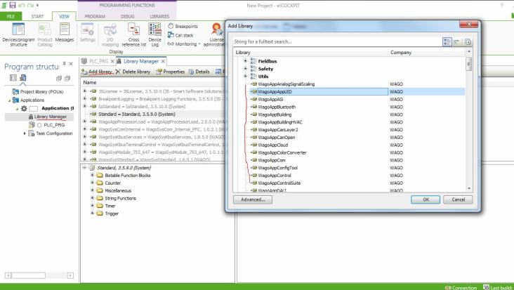Expand the Safety category
The height and width of the screenshot is (290, 514).
pyautogui.click(x=245, y=69)
